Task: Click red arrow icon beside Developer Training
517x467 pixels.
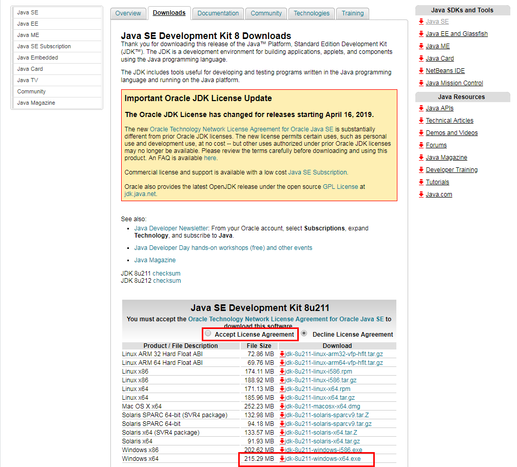Action: [421, 170]
